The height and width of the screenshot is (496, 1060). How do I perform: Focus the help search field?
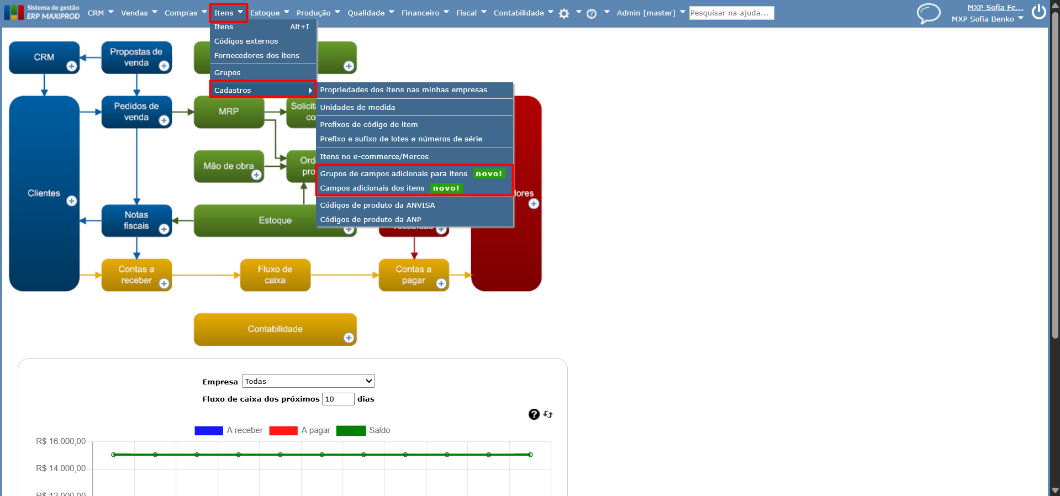(x=731, y=13)
